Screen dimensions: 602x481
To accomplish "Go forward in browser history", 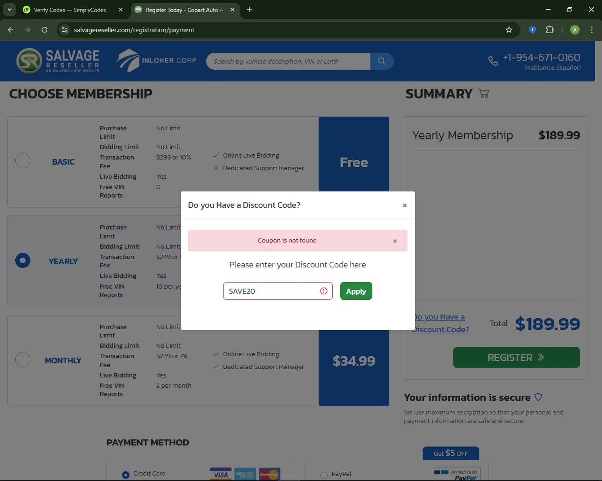I will click(x=27, y=30).
